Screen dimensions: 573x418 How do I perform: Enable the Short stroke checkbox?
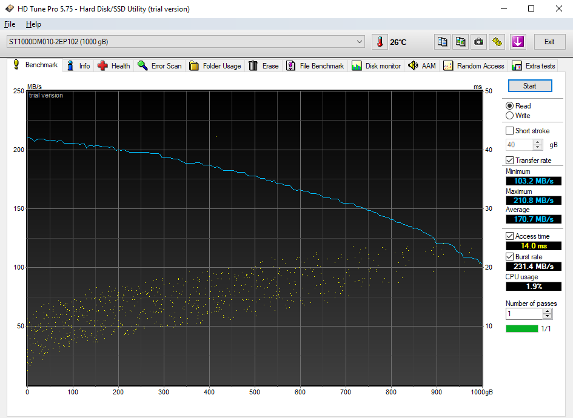(509, 131)
